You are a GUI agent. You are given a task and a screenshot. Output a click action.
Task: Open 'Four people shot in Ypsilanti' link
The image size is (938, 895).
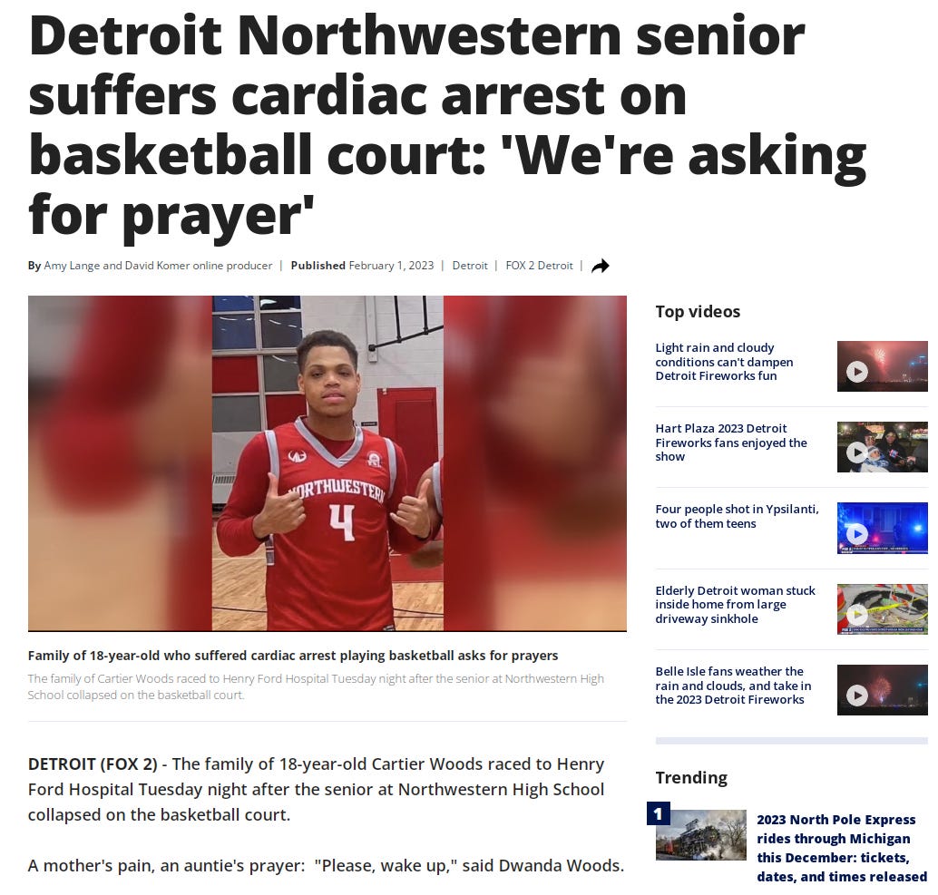tap(737, 516)
